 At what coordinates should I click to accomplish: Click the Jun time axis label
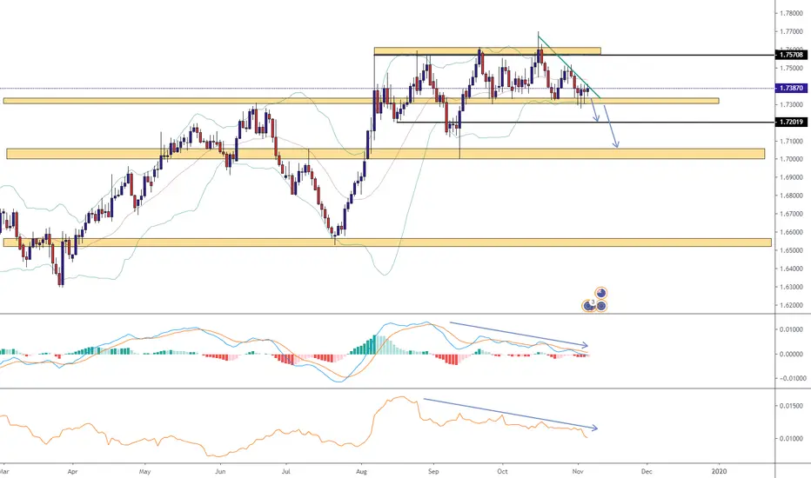click(x=220, y=471)
